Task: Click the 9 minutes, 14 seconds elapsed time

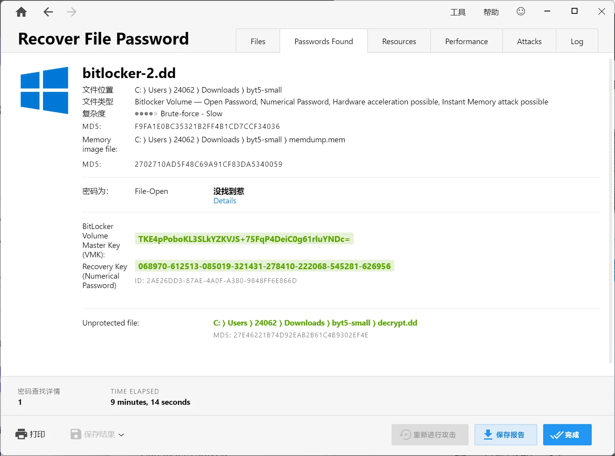Action: tap(150, 402)
